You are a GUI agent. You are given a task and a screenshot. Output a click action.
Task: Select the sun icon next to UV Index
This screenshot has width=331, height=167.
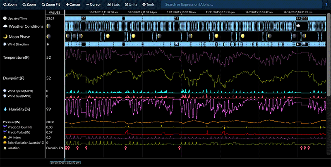[x=5, y=137]
